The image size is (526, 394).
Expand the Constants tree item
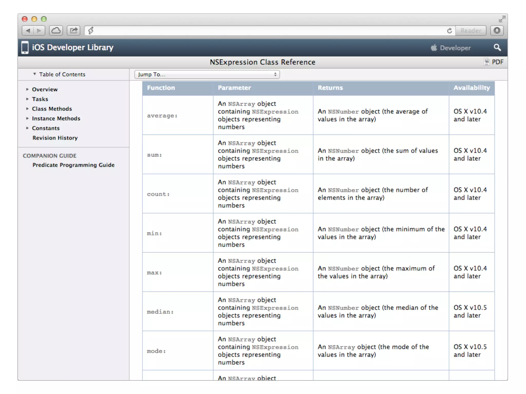point(27,128)
